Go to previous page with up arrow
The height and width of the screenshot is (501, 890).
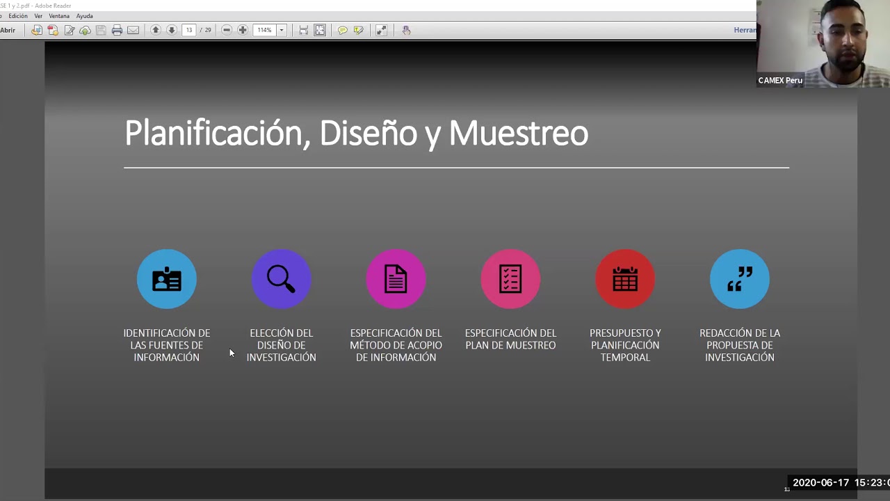[156, 30]
